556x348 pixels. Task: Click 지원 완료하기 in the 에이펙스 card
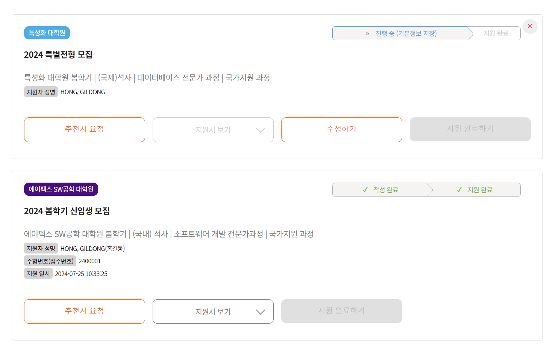pos(342,311)
